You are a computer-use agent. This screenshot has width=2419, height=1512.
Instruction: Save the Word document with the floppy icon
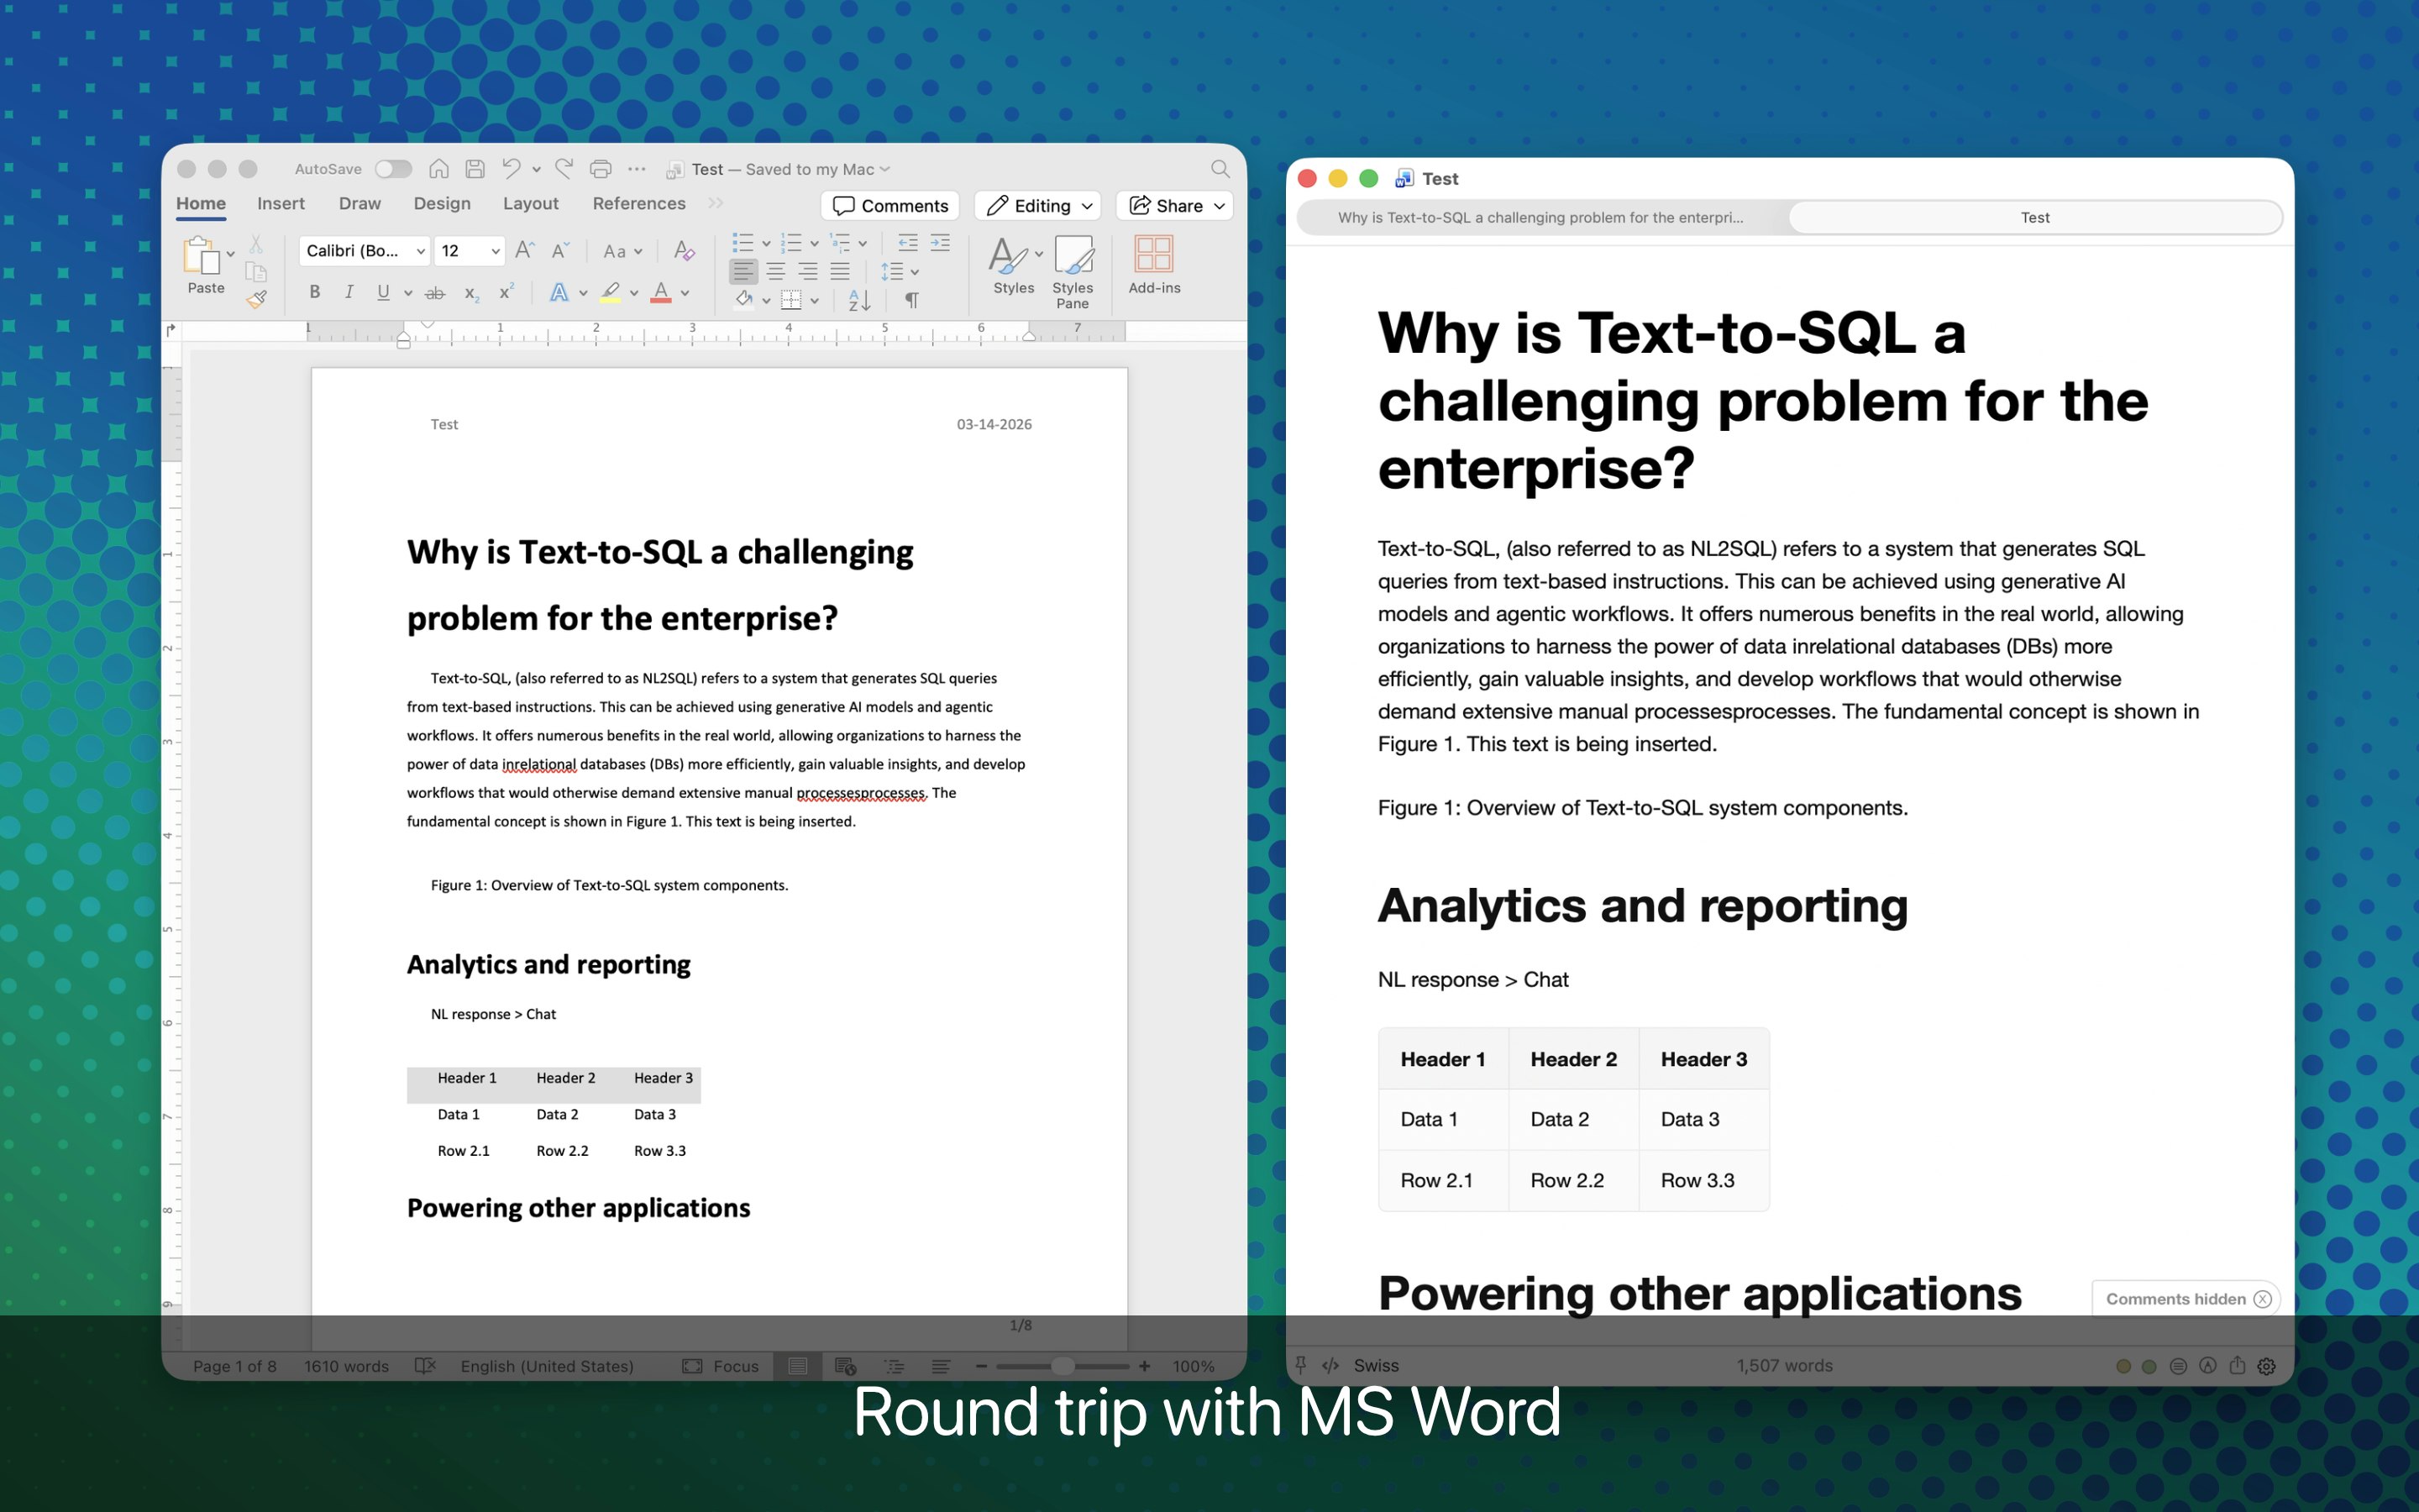point(475,169)
